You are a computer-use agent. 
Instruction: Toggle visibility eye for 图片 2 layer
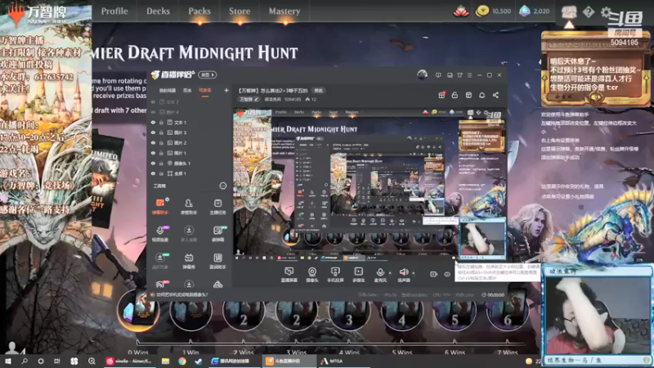(x=153, y=142)
